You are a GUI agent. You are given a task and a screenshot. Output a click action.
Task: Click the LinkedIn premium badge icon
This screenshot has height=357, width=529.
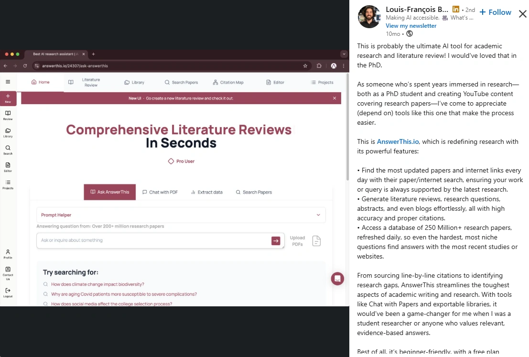click(x=456, y=9)
